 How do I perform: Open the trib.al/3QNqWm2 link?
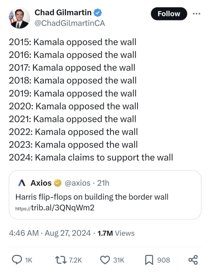[x=55, y=208]
